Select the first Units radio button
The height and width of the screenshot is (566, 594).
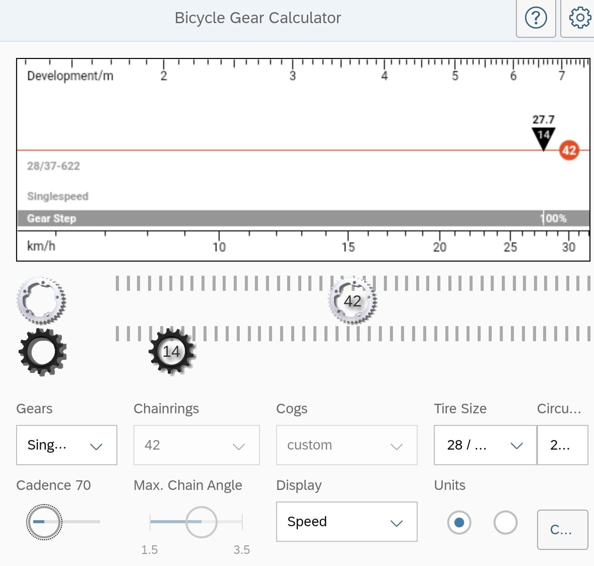tap(459, 523)
